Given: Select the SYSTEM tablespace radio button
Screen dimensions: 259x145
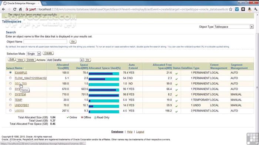Looking at the screenshot, I should (x=10, y=94).
